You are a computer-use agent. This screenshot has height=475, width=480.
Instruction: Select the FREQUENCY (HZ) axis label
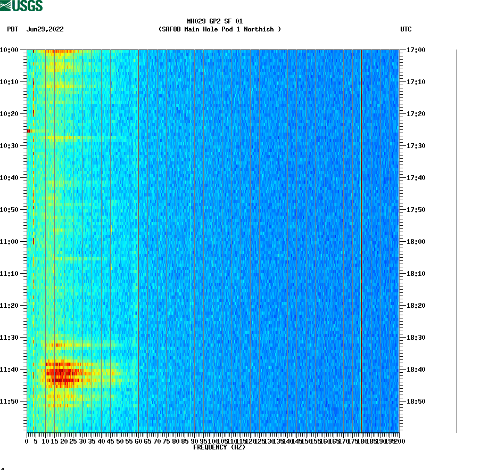coord(219,447)
